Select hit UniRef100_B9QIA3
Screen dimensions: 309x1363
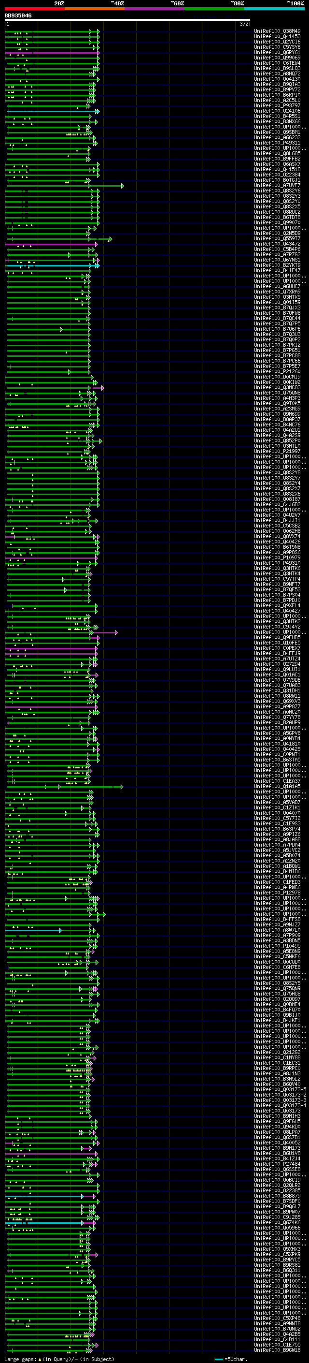(277, 84)
